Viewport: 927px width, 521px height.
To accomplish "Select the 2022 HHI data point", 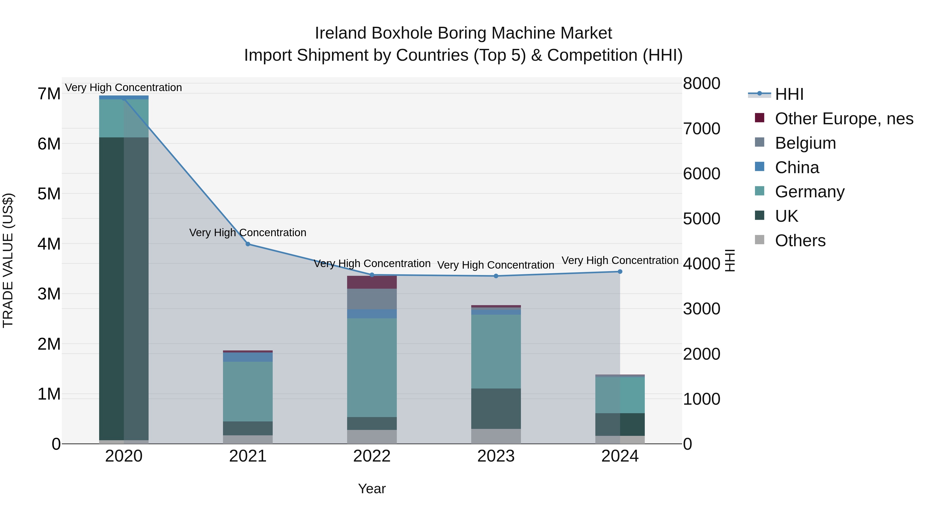I will coord(372,275).
